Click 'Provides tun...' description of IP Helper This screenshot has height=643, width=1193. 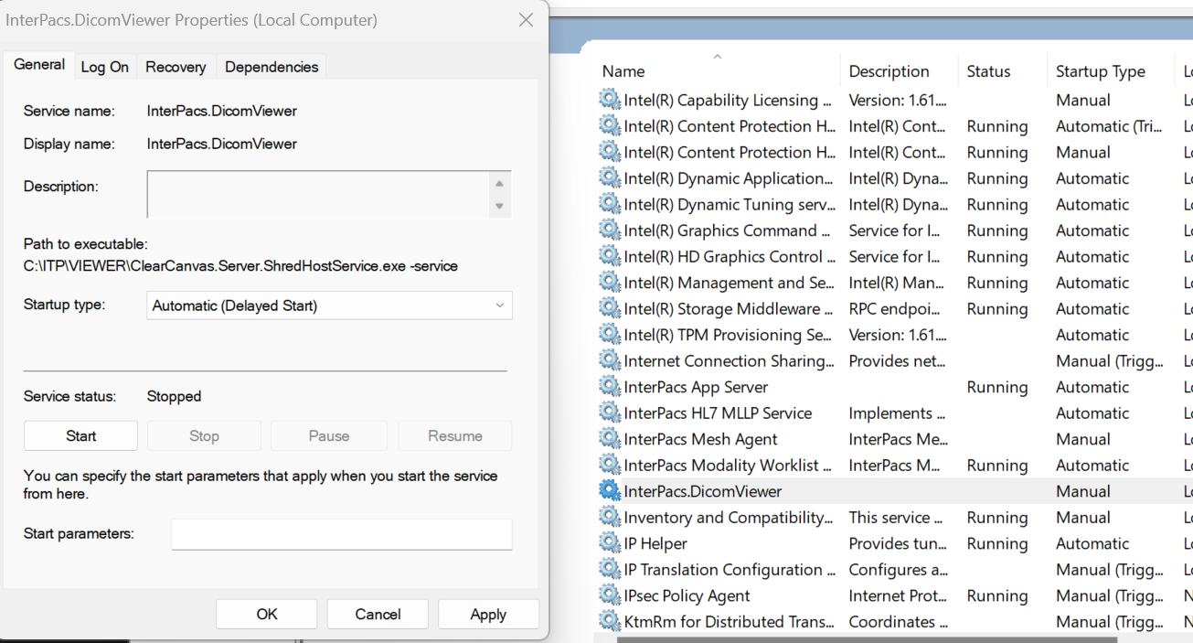click(898, 543)
